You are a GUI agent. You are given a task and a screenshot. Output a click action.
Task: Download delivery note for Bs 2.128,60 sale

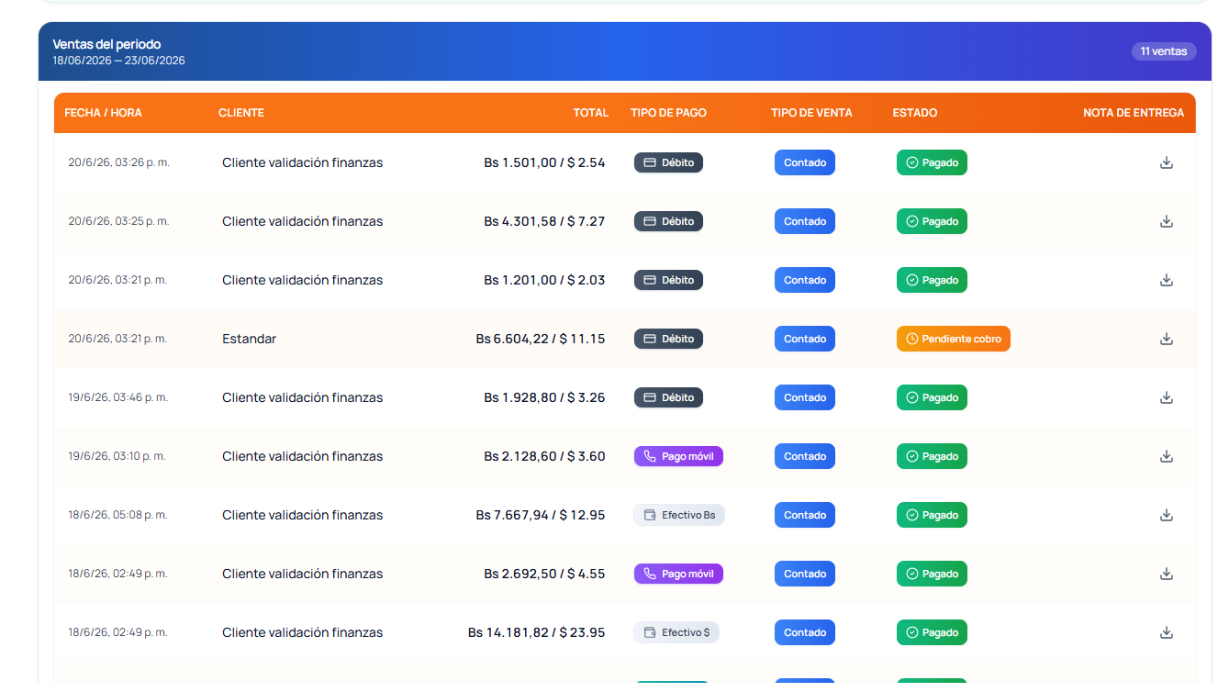(1167, 456)
